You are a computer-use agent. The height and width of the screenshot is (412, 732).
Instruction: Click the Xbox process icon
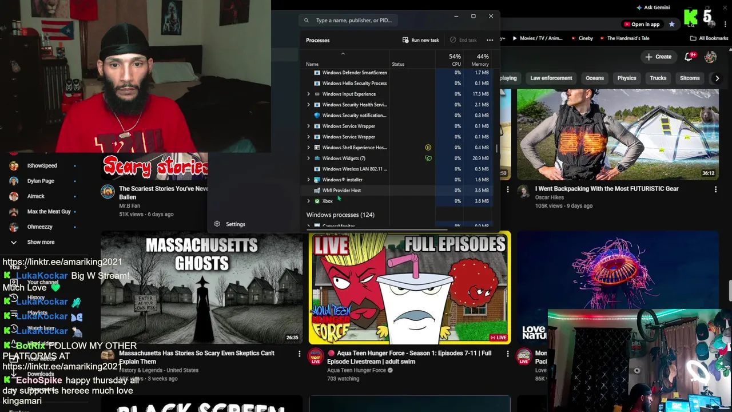(x=317, y=201)
